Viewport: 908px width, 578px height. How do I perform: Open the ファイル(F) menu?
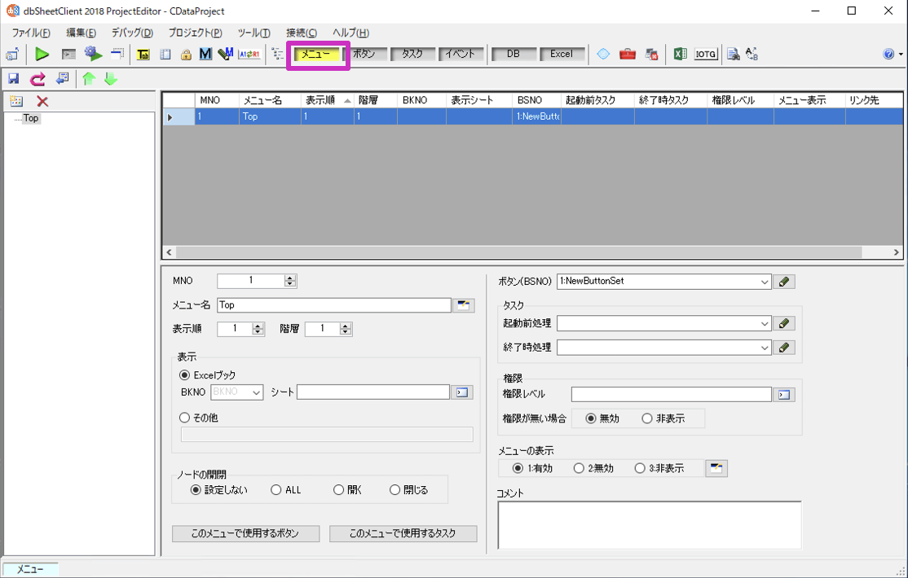click(x=31, y=33)
